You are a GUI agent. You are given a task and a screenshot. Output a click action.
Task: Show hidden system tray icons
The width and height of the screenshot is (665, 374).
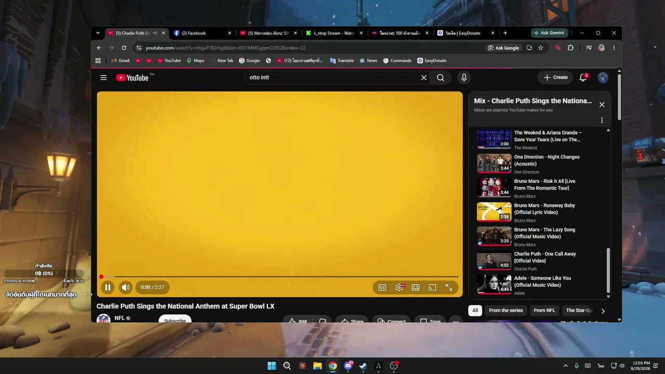tap(566, 366)
